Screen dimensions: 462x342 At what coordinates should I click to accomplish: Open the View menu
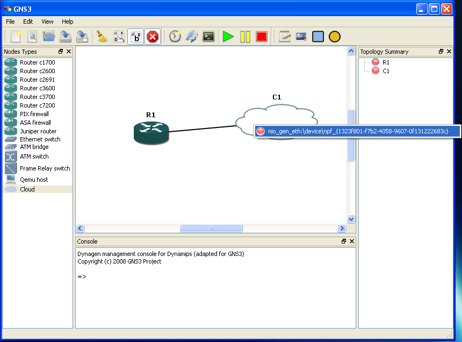point(47,22)
